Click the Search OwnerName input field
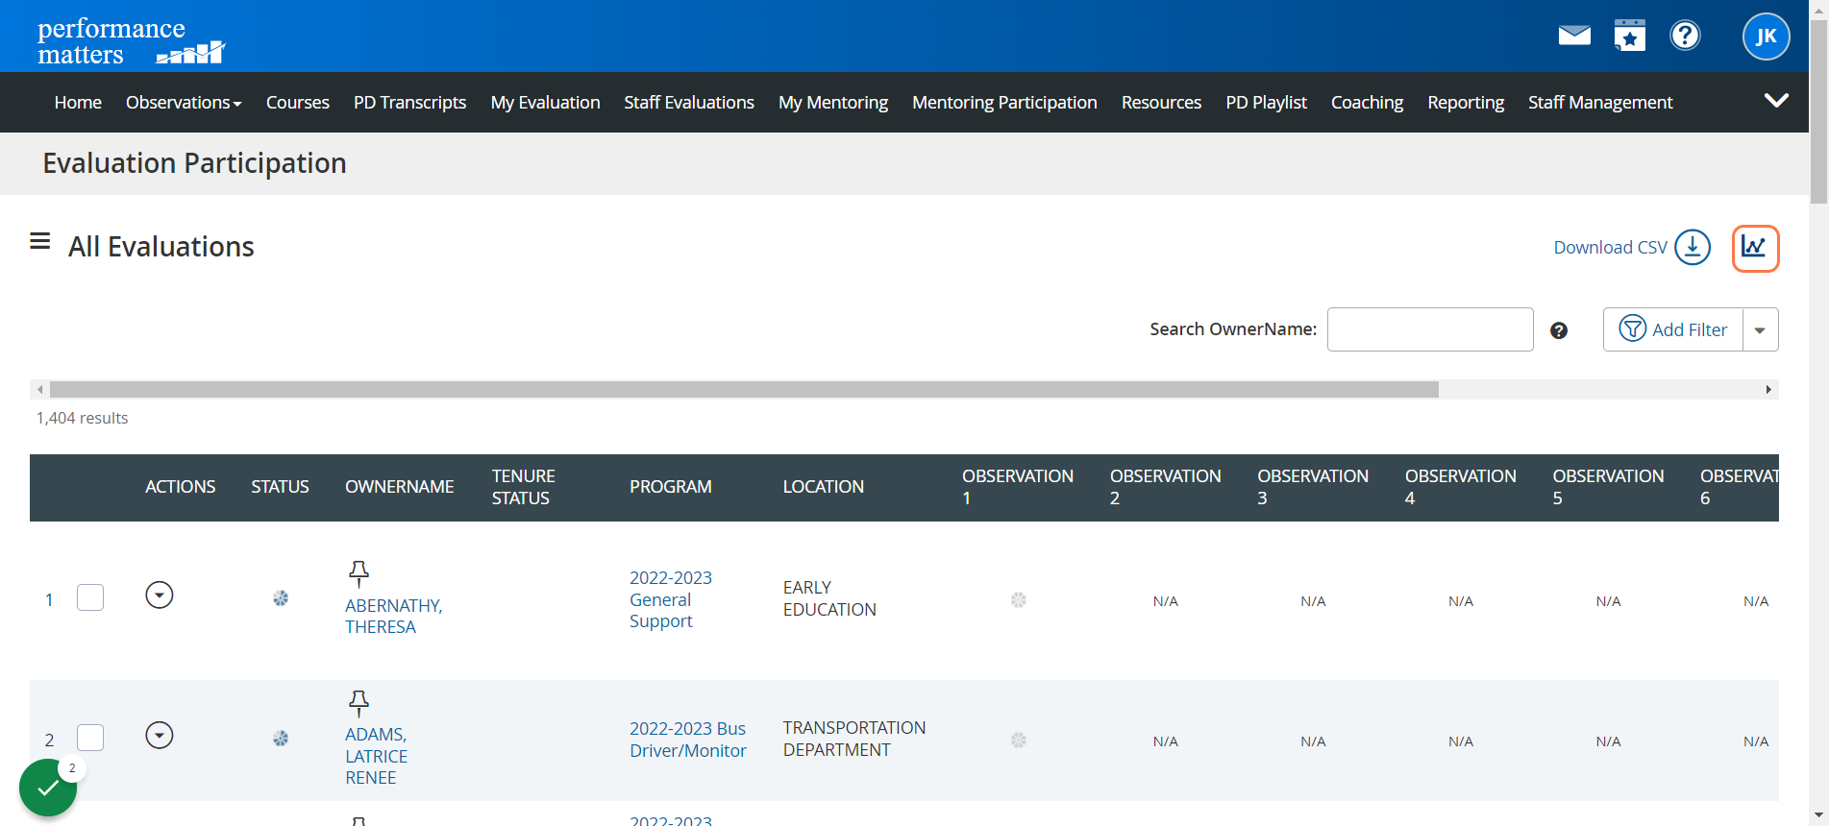Viewport: 1829px width, 826px height. [x=1430, y=329]
